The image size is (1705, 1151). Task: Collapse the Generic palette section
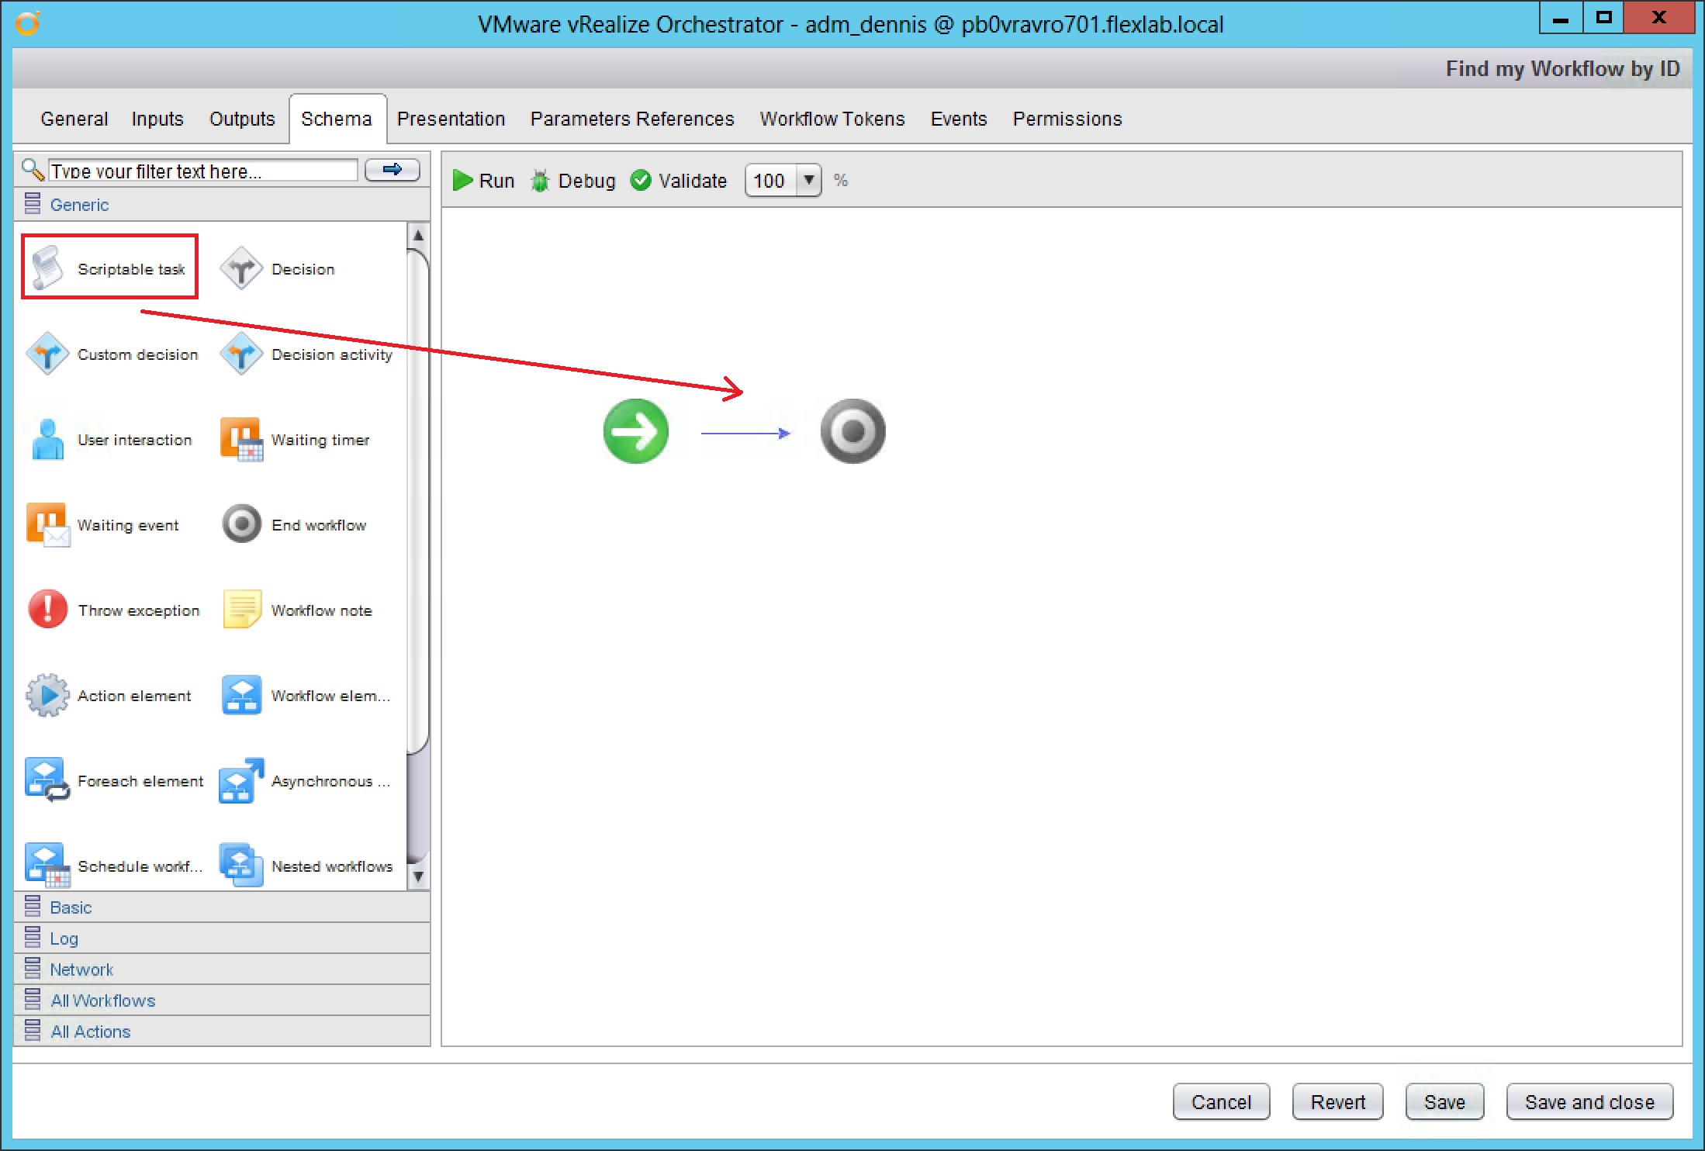coord(222,205)
